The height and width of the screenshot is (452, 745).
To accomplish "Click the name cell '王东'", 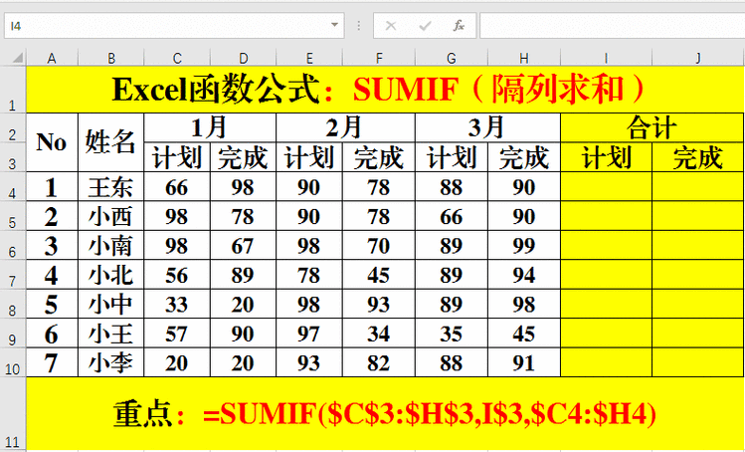I will coord(111,186).
